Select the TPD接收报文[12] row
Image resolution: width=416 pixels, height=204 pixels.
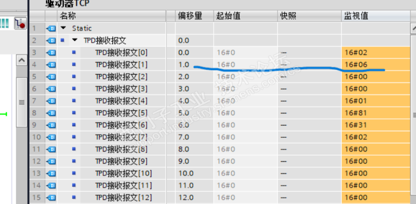pyautogui.click(x=220, y=197)
